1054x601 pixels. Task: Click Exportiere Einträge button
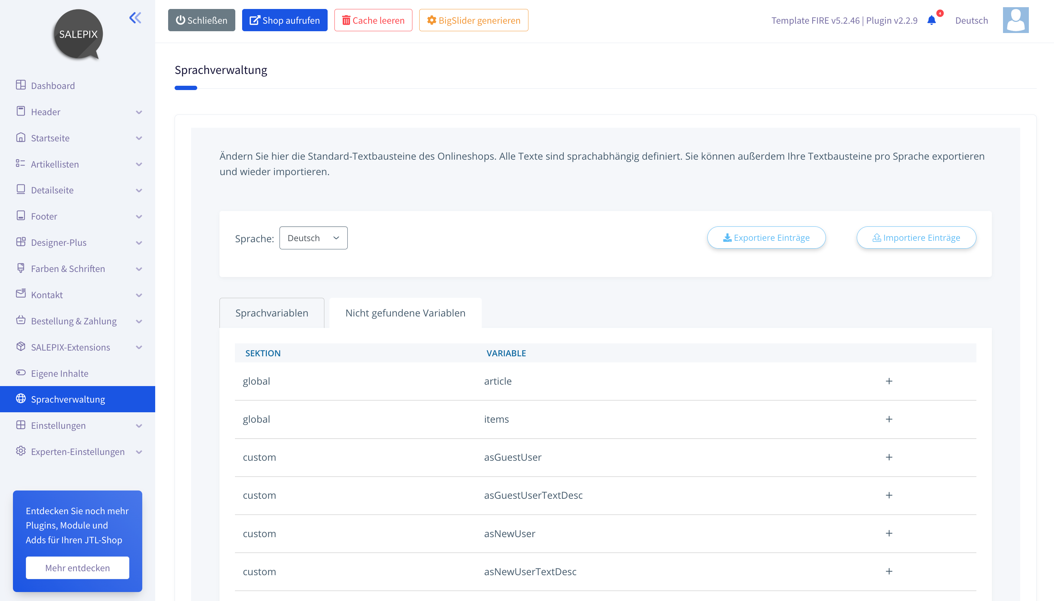(x=766, y=238)
